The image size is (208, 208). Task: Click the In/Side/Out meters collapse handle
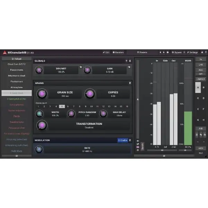[162, 150]
